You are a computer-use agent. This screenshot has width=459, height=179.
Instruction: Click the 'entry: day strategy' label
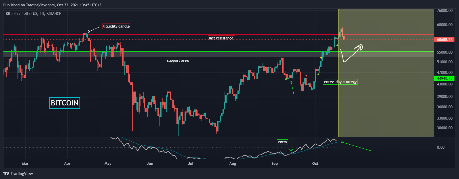point(340,82)
